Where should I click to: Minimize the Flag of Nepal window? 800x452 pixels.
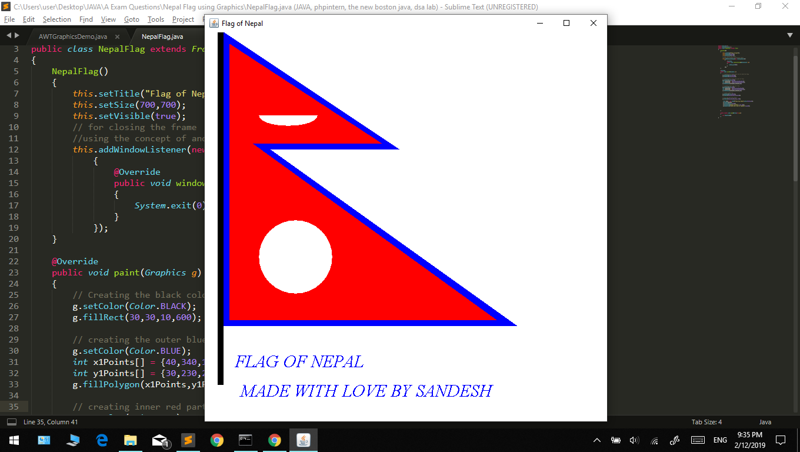click(540, 23)
